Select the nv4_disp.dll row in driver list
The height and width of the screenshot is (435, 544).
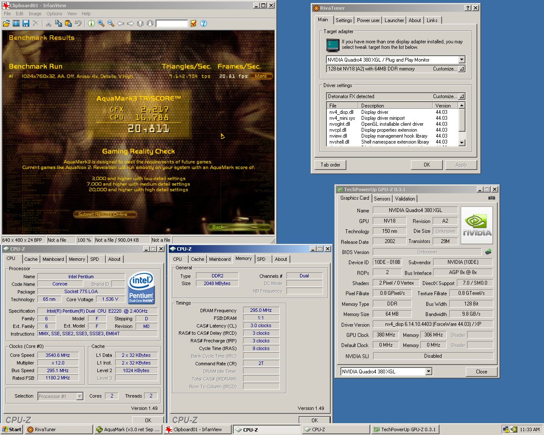pos(392,112)
